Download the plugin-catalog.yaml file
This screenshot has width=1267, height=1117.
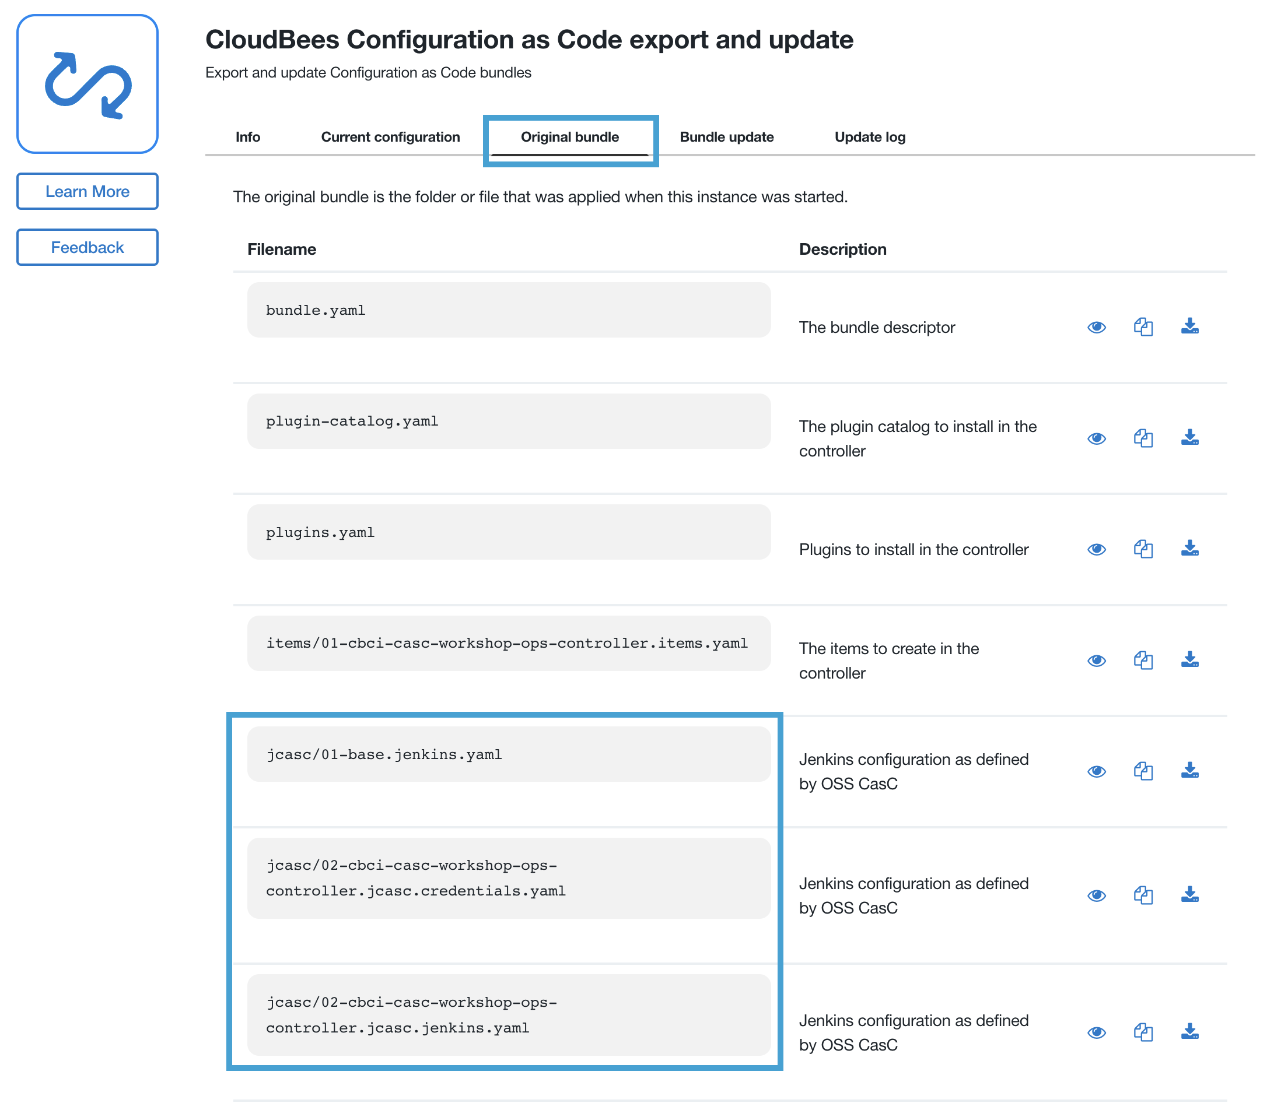pyautogui.click(x=1189, y=437)
